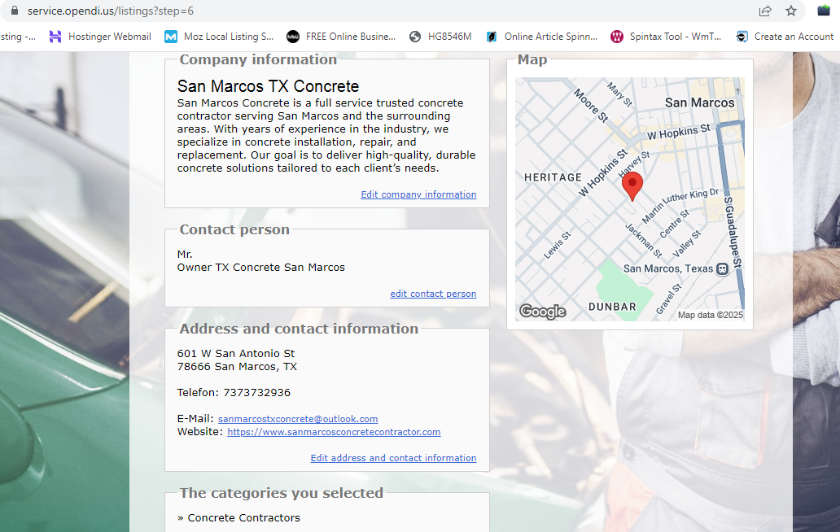Click edit contact person link
Image resolution: width=840 pixels, height=532 pixels.
click(433, 294)
